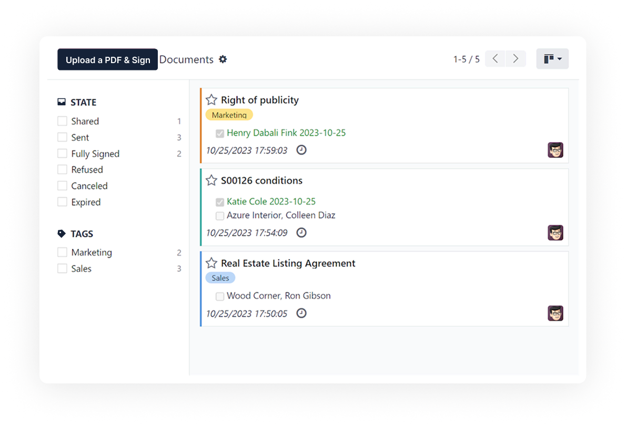Click Katie Cole 2023-10-25 signer text
Screen dimensions: 626x426
pyautogui.click(x=271, y=201)
